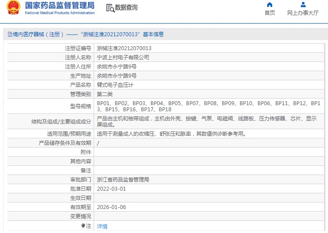Select the approval date 2022-03-01
This screenshot has width=328, height=233.
click(111, 189)
